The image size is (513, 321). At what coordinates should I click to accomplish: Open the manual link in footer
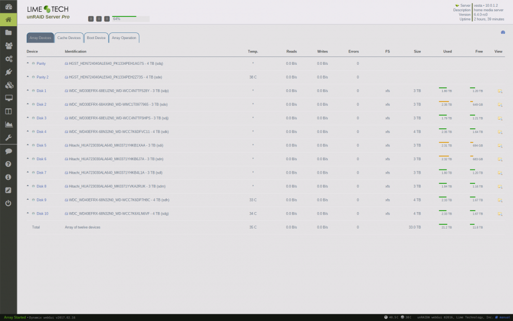(x=504, y=317)
